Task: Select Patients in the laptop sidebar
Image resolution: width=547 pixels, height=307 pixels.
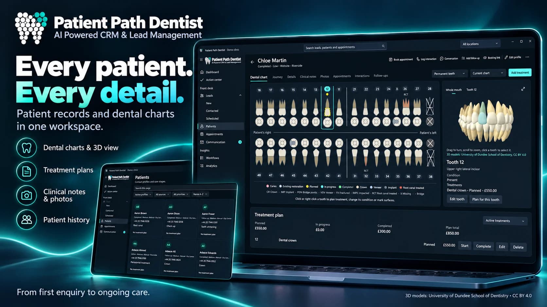Action: pos(221,126)
